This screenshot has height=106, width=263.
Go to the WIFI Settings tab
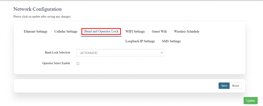[135, 31]
